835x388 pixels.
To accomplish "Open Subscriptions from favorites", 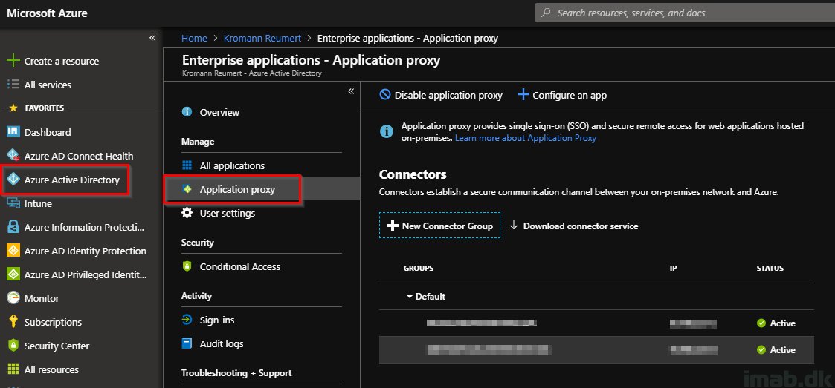I will pyautogui.click(x=52, y=322).
